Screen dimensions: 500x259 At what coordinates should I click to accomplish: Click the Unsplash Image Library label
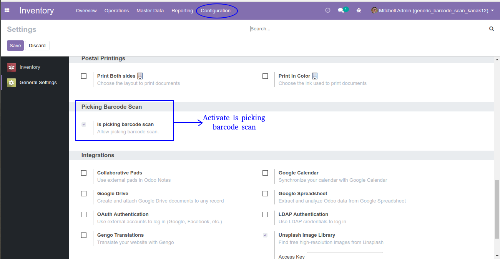[x=307, y=235]
